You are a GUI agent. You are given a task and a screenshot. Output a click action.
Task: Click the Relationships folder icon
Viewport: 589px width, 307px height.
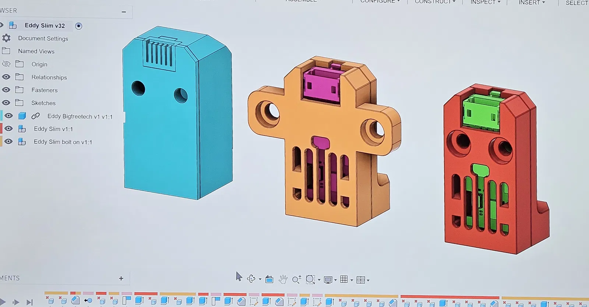20,77
